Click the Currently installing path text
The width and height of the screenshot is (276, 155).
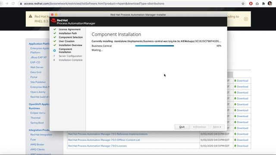[x=156, y=41]
